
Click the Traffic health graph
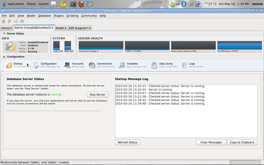(147, 45)
